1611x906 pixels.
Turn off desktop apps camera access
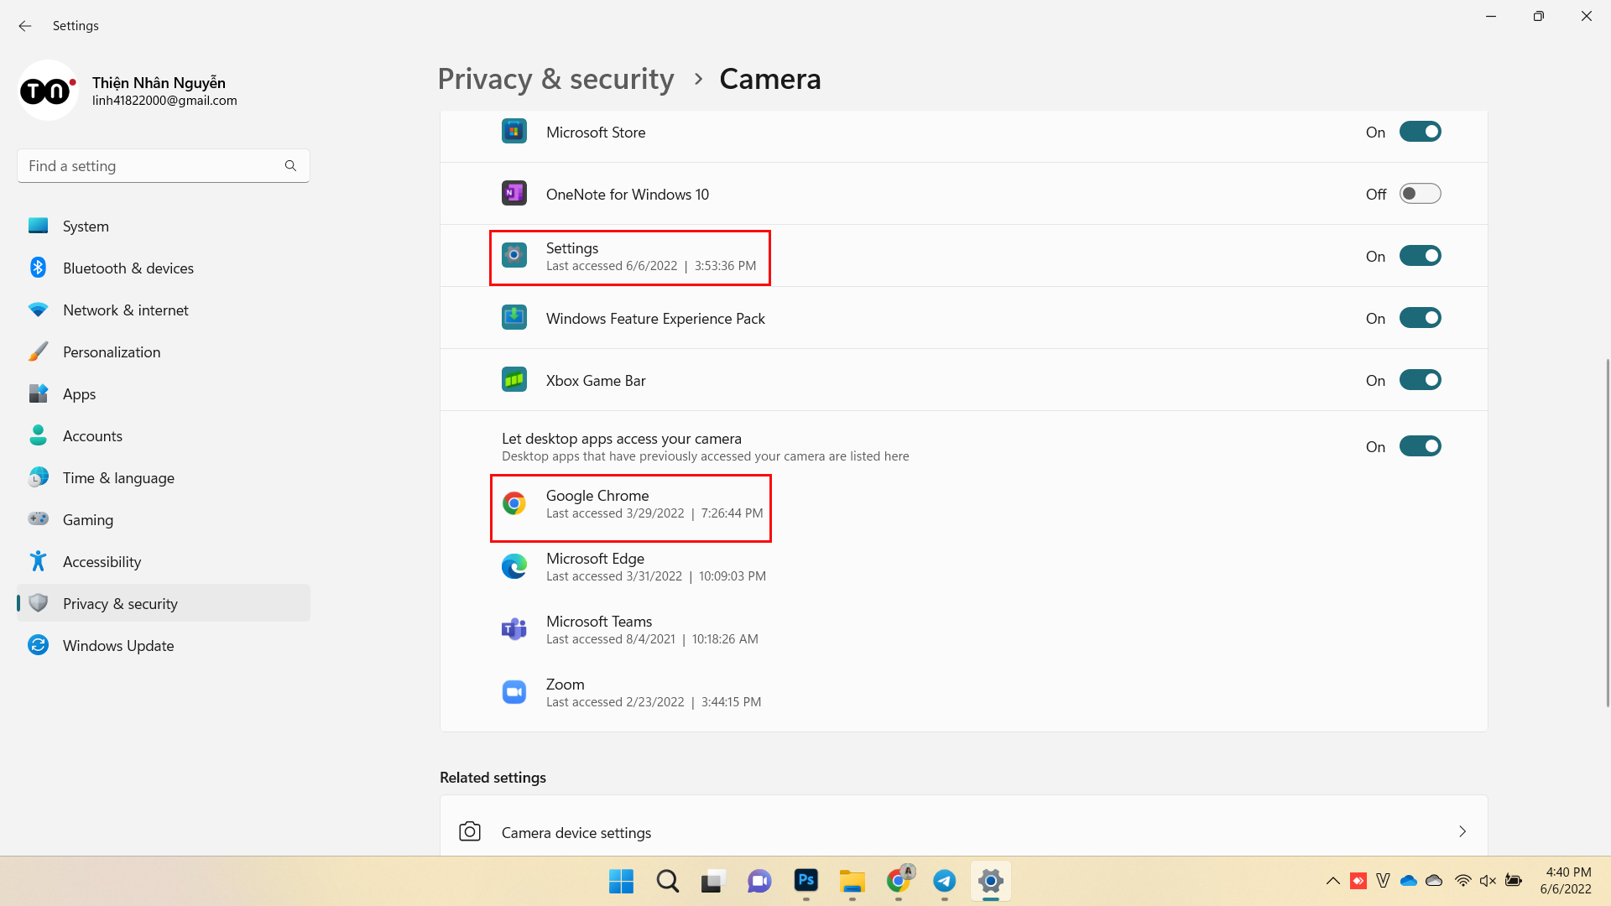point(1420,445)
